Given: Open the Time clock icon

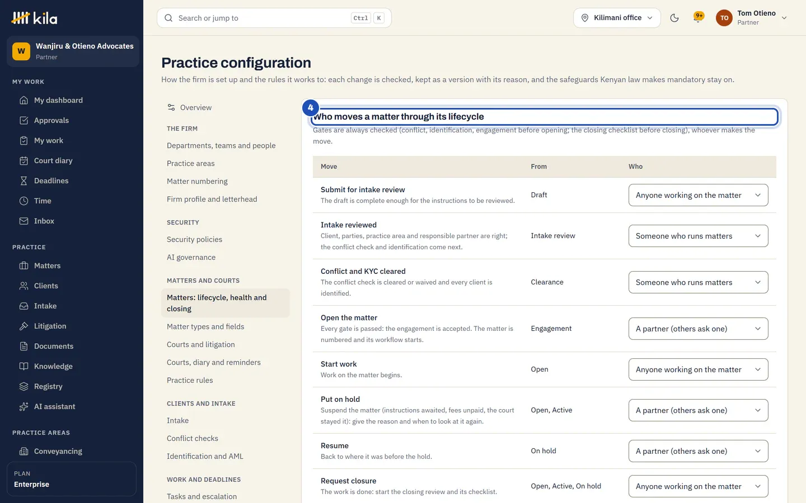Looking at the screenshot, I should (24, 201).
